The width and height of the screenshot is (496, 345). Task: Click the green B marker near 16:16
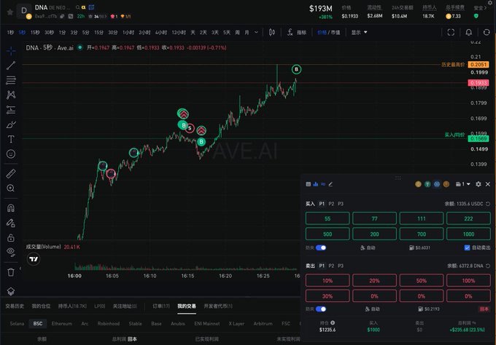201,142
